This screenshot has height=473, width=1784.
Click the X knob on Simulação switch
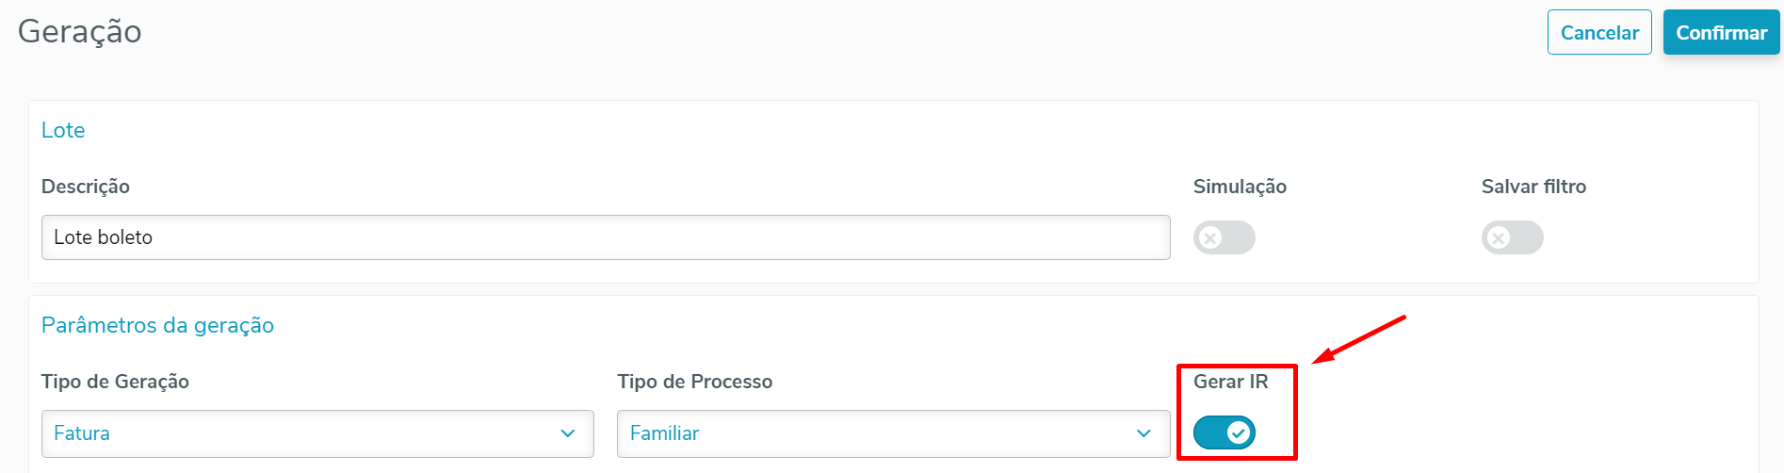point(1211,238)
